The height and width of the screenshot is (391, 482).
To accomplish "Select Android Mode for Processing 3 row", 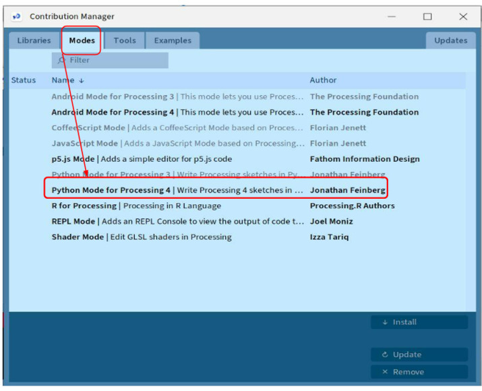I will pos(237,96).
